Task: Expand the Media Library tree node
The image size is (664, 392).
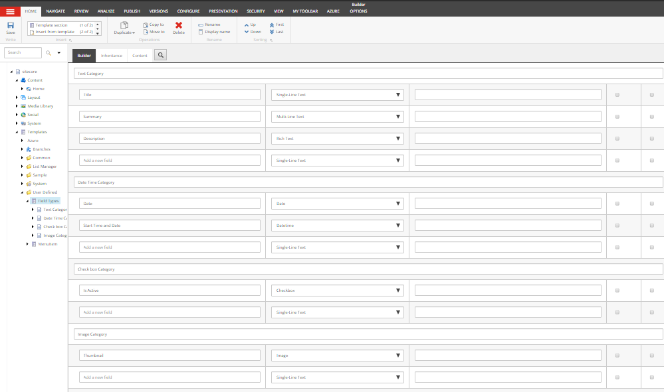Action: [16, 105]
